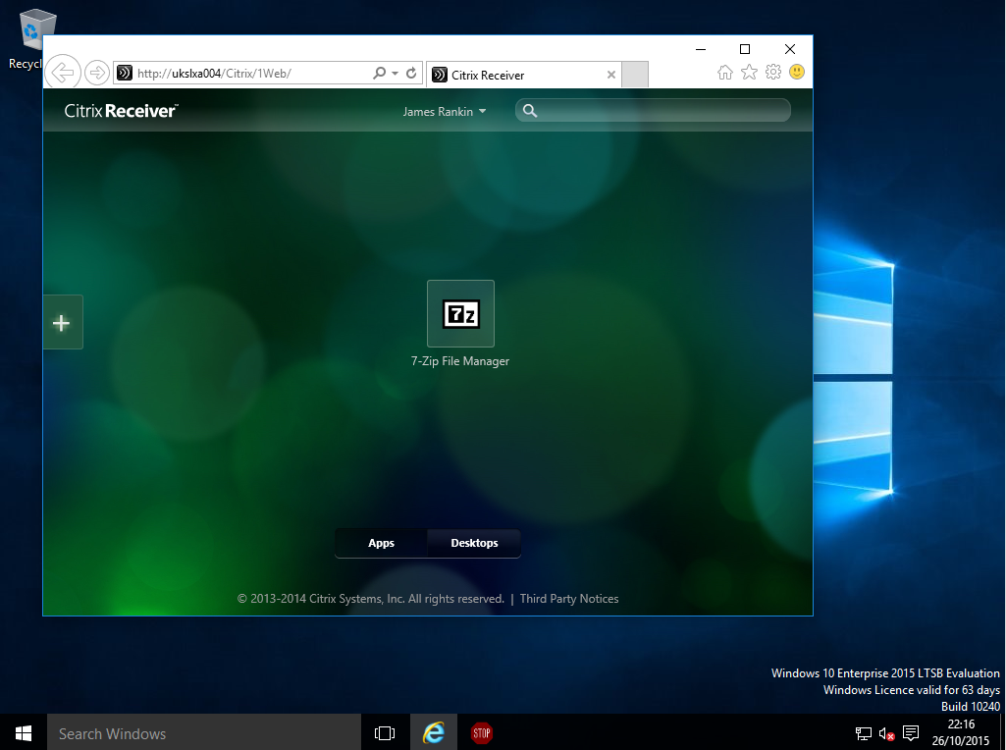Open the plus add-apps side panel

pos(62,323)
